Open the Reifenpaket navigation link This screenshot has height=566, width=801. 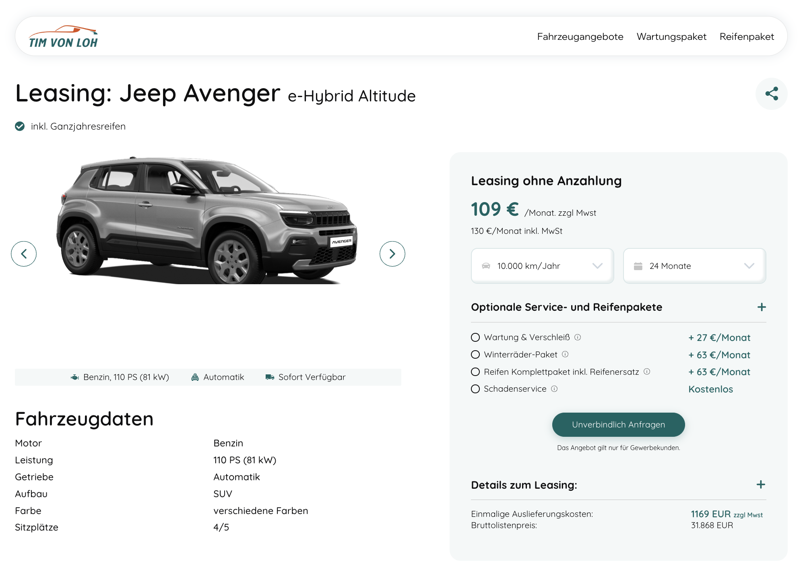click(x=746, y=37)
